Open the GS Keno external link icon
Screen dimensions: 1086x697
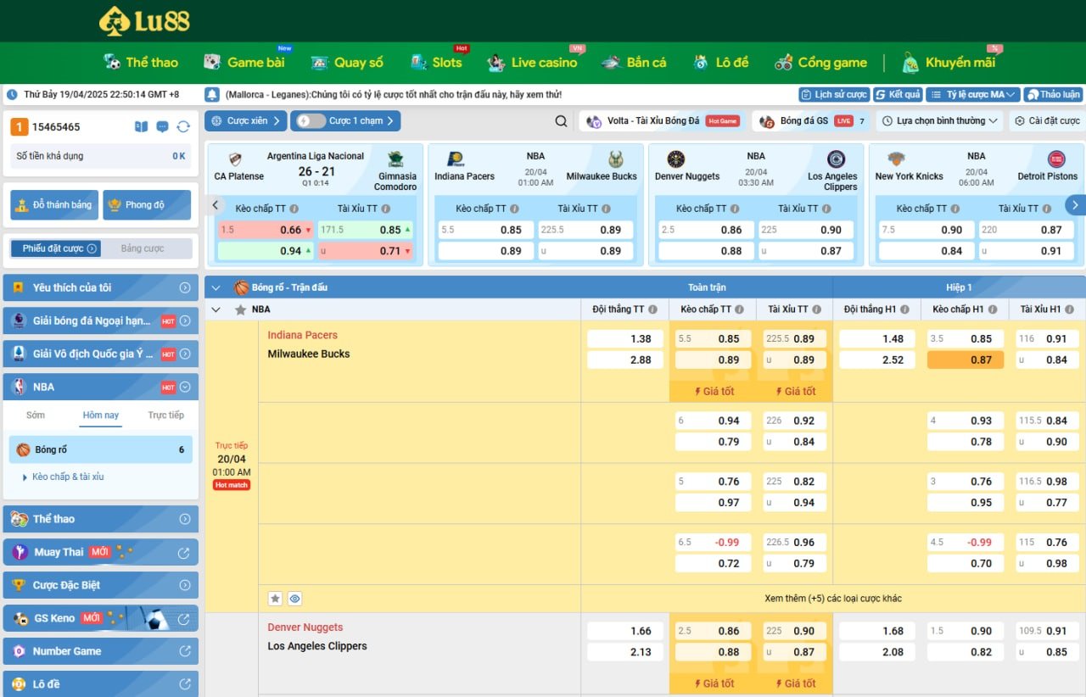(x=183, y=618)
